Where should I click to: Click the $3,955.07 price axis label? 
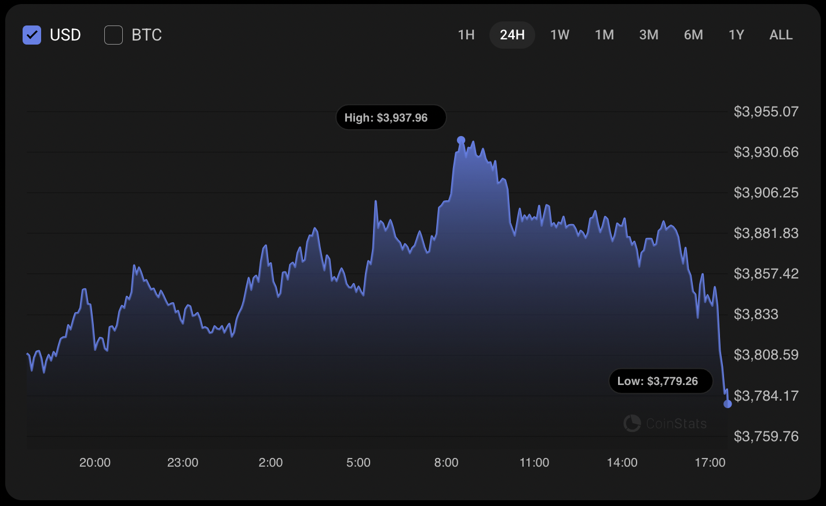coord(766,112)
